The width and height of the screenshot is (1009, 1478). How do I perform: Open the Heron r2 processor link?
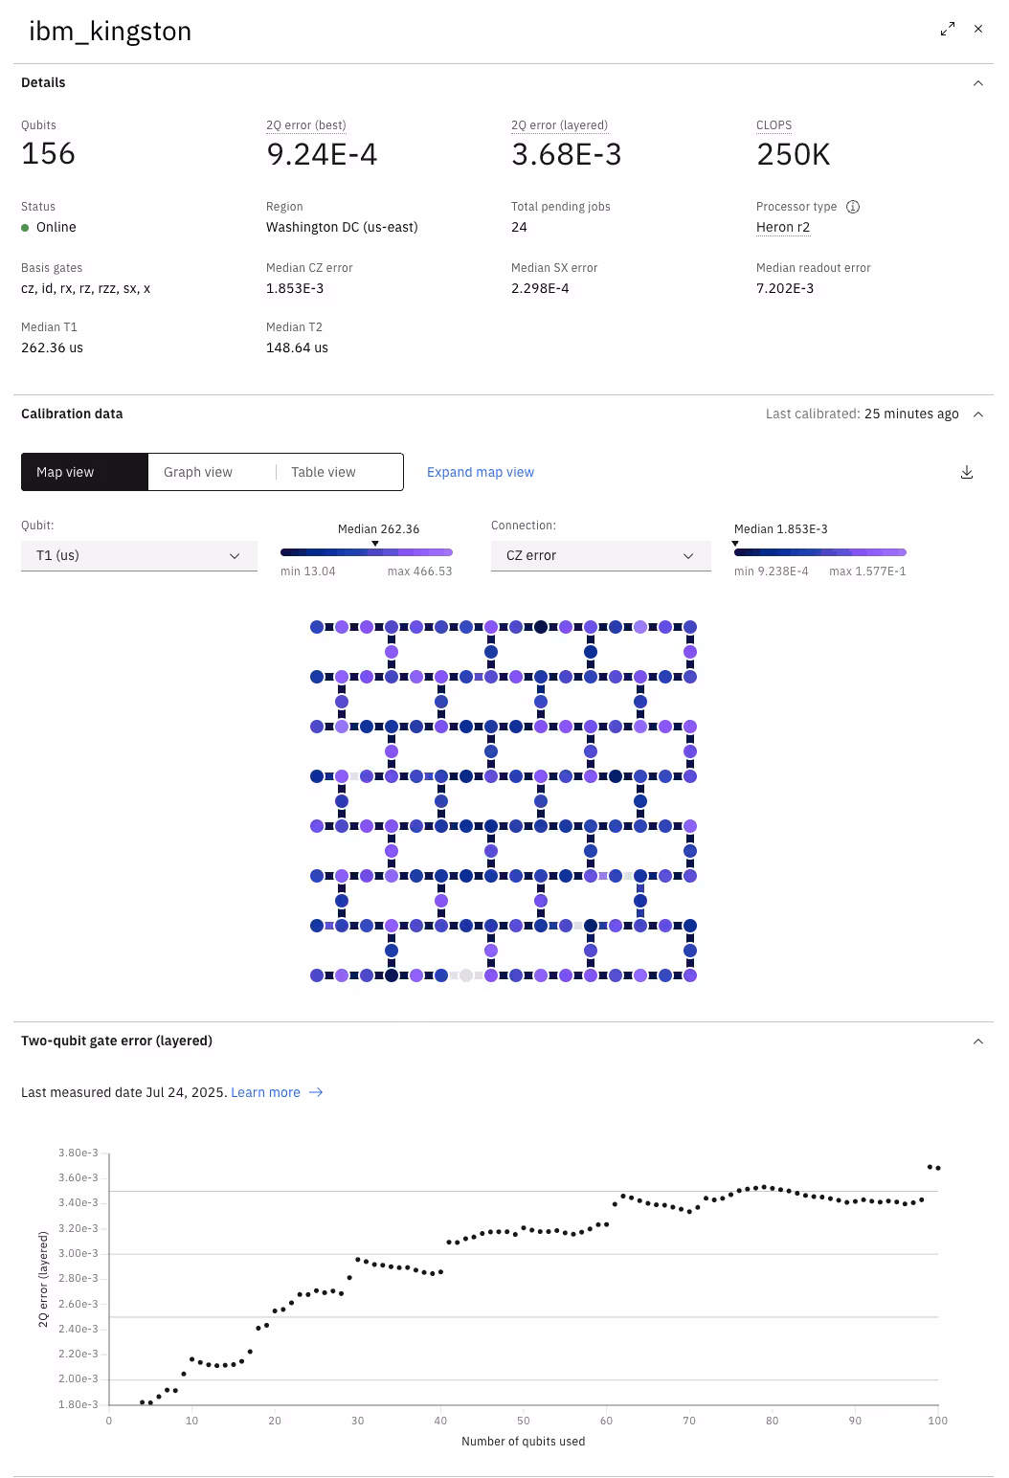(783, 227)
